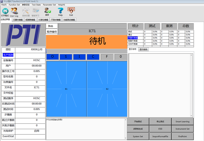Click the log panel scrollbar down arrow
204x141 pixels.
coord(125,138)
